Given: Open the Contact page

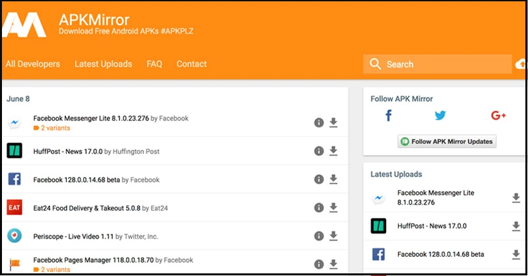Looking at the screenshot, I should click(x=191, y=64).
